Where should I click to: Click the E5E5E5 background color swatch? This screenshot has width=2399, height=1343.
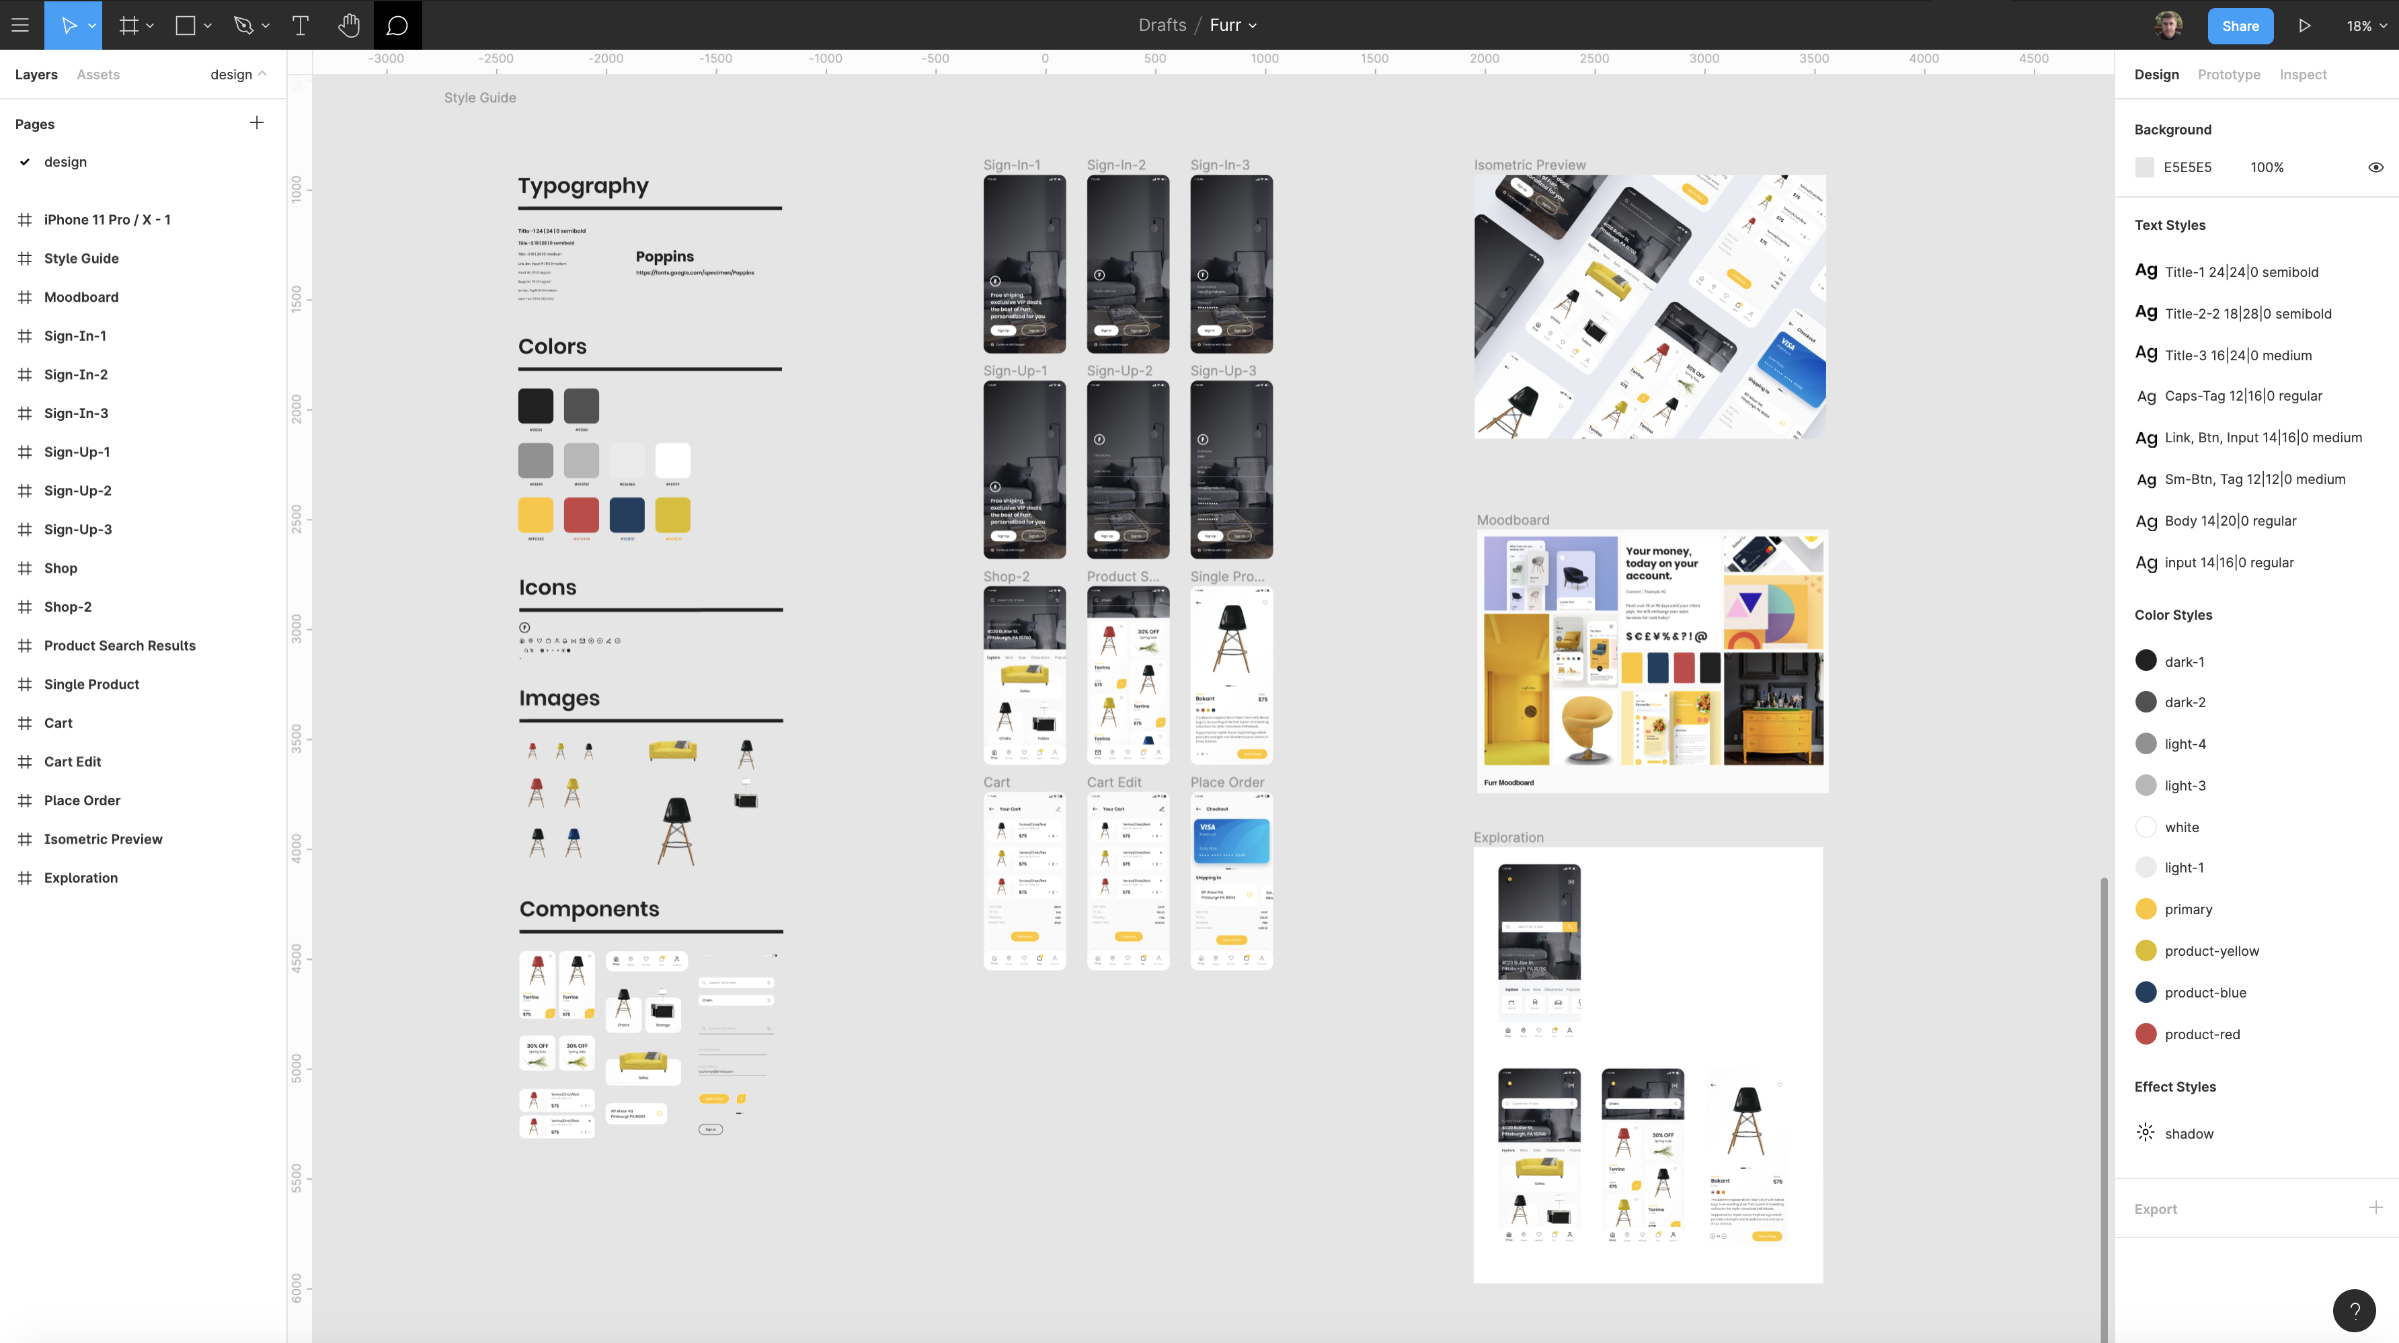2145,167
